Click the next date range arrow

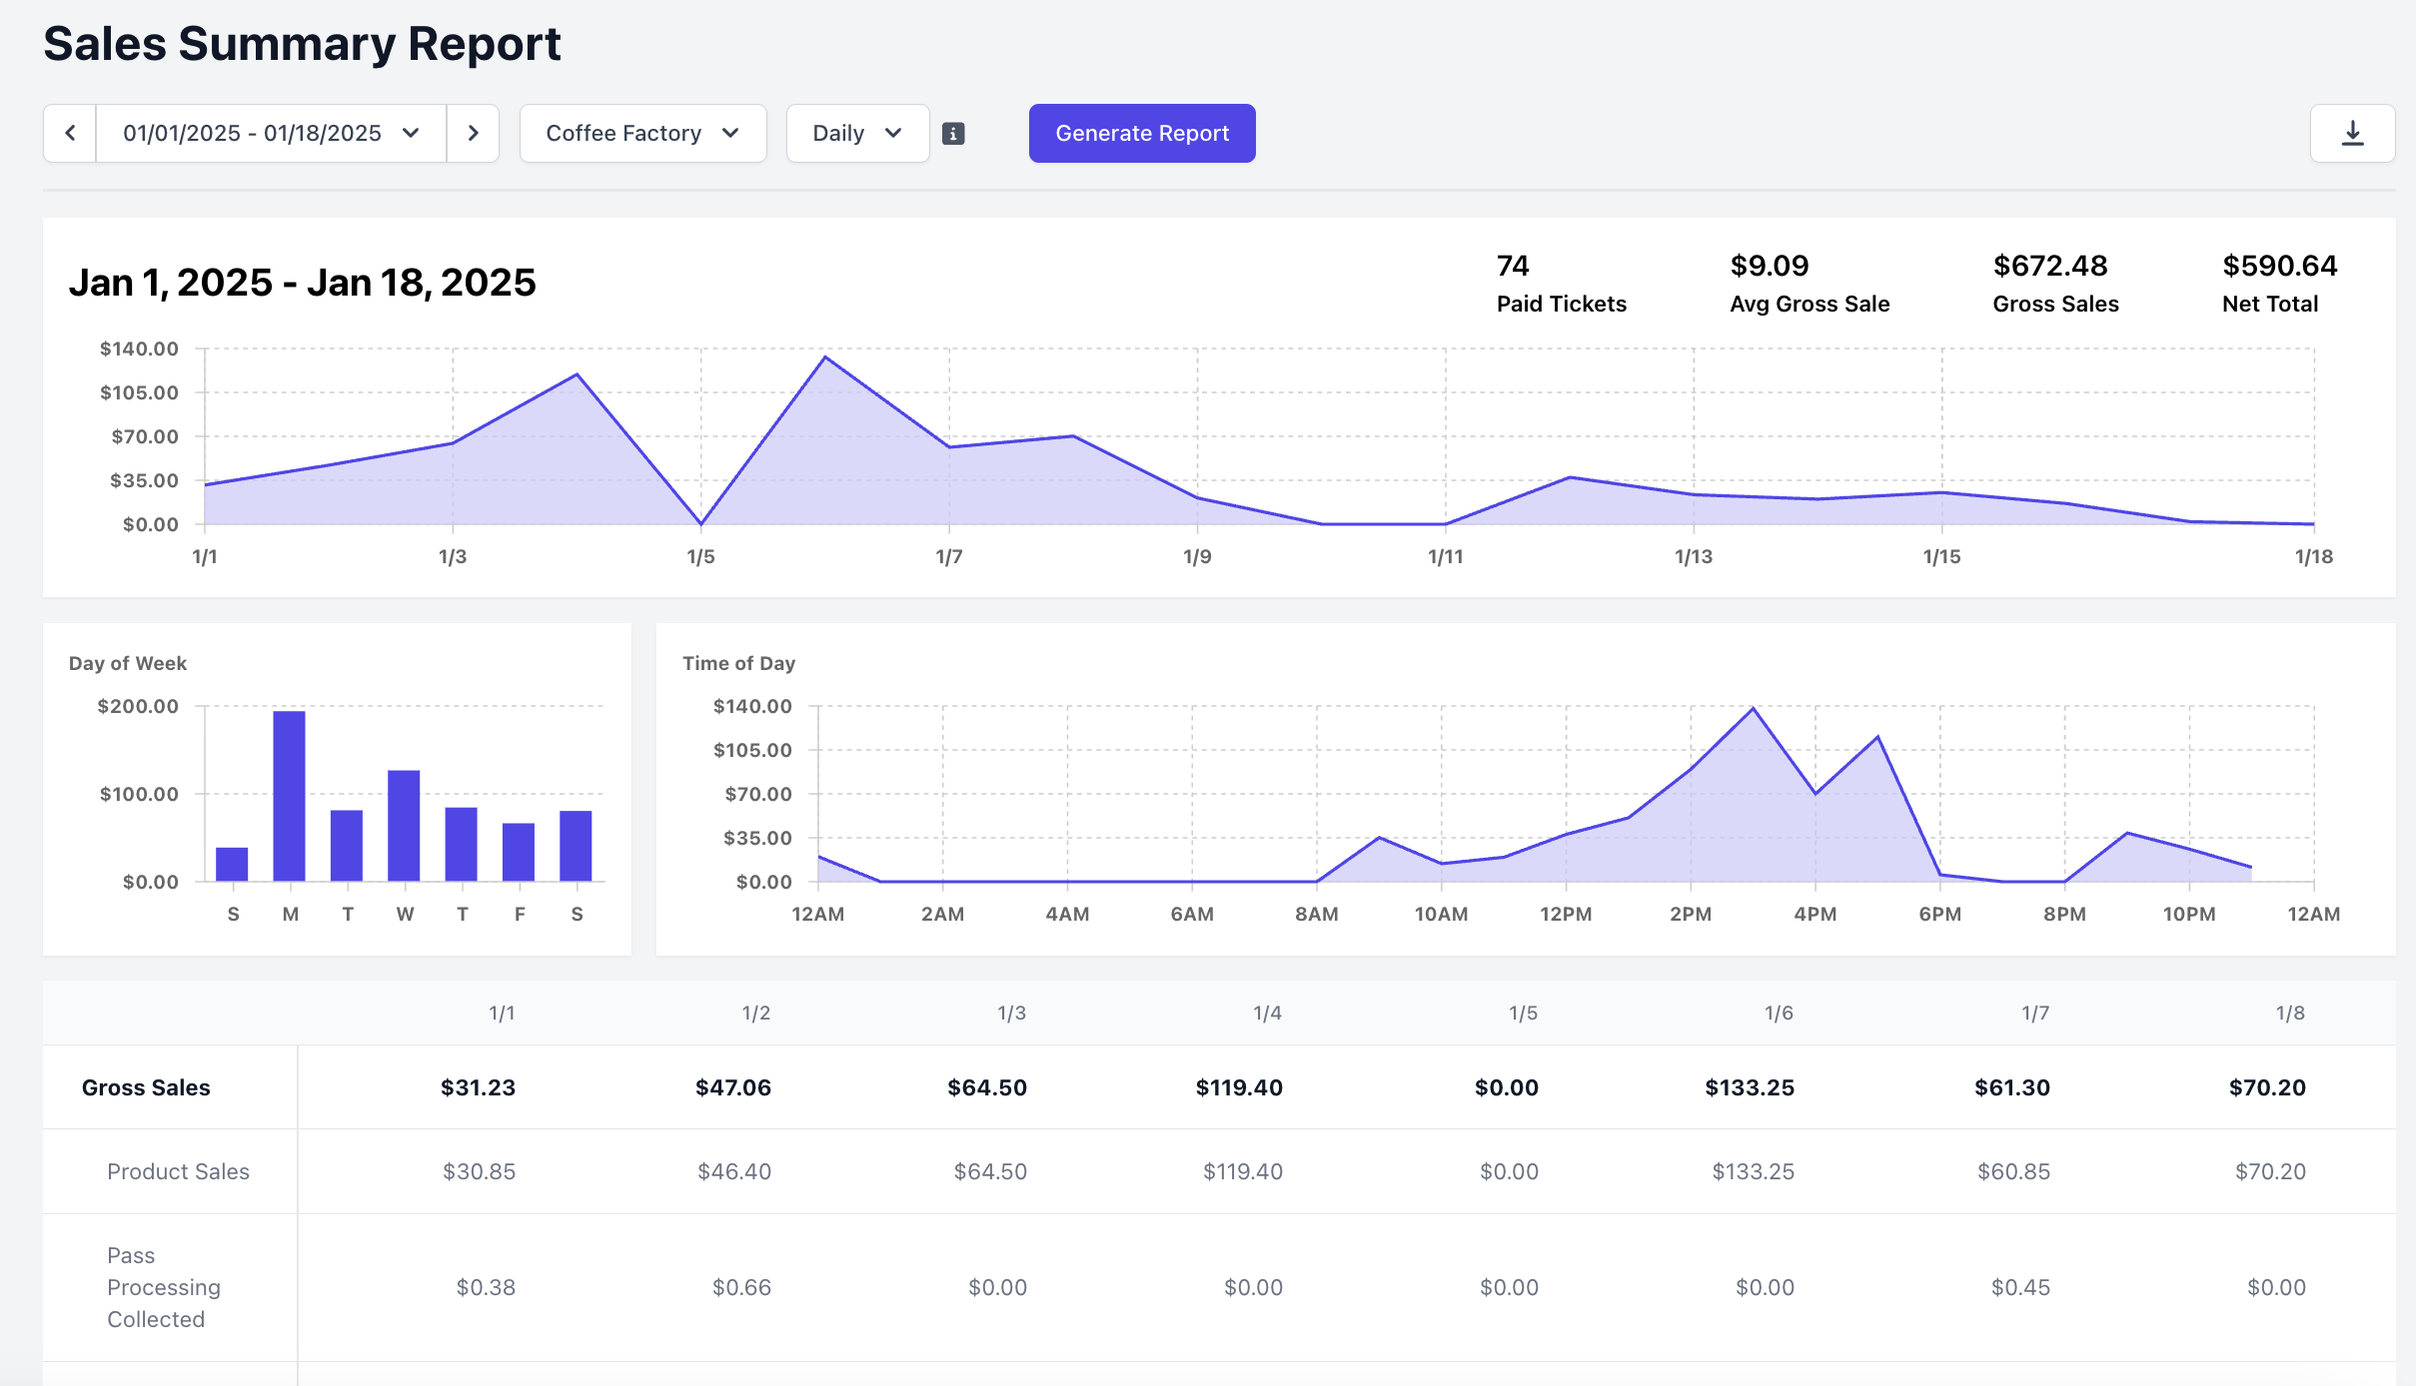(473, 133)
